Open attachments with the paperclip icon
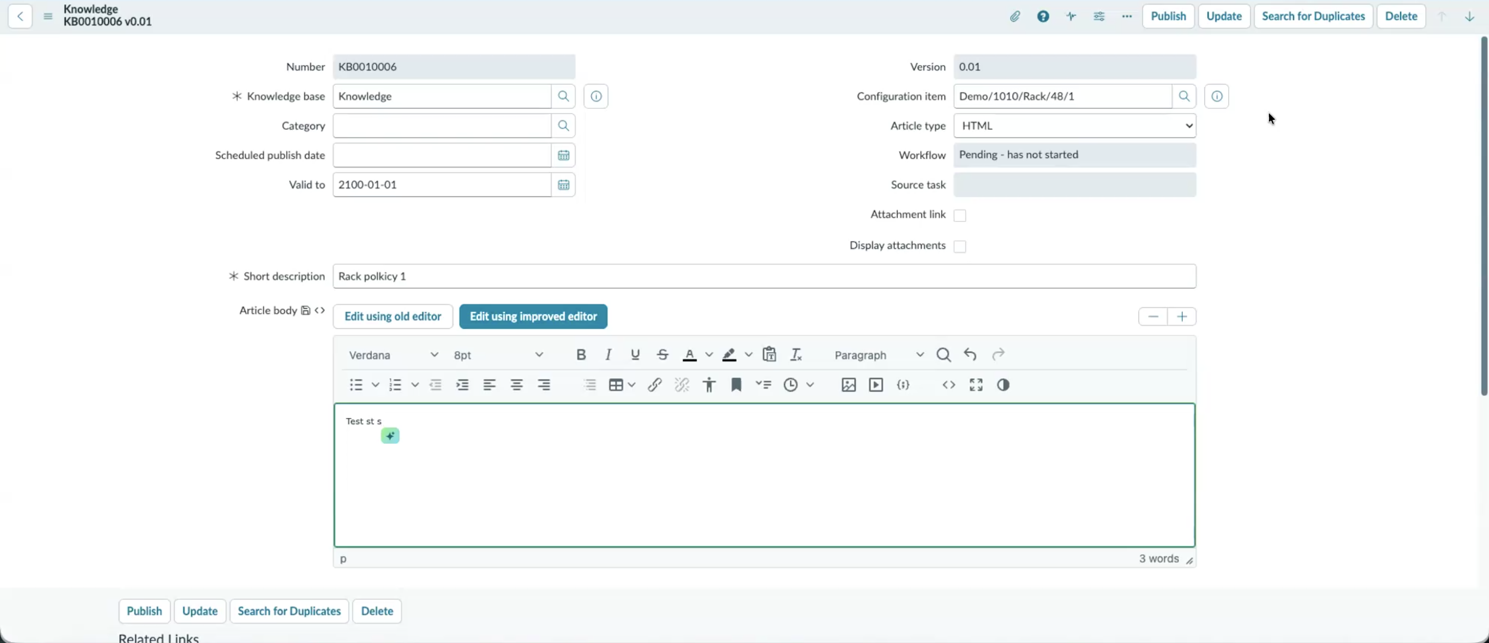 pyautogui.click(x=1015, y=16)
